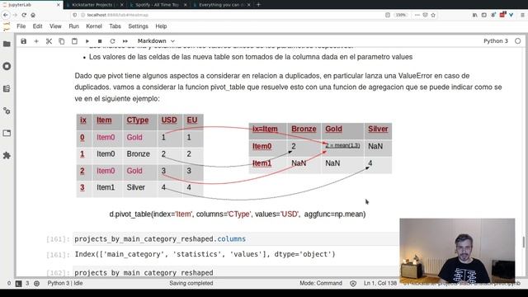Click the kernel status circle indicator

[x=517, y=41]
